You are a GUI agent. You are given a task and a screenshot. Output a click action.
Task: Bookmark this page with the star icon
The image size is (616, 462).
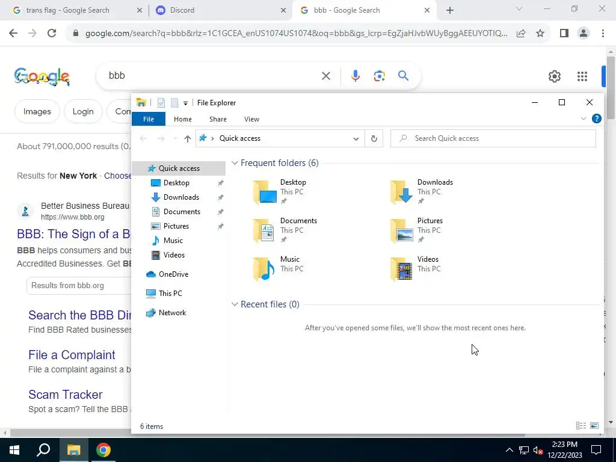tap(540, 34)
